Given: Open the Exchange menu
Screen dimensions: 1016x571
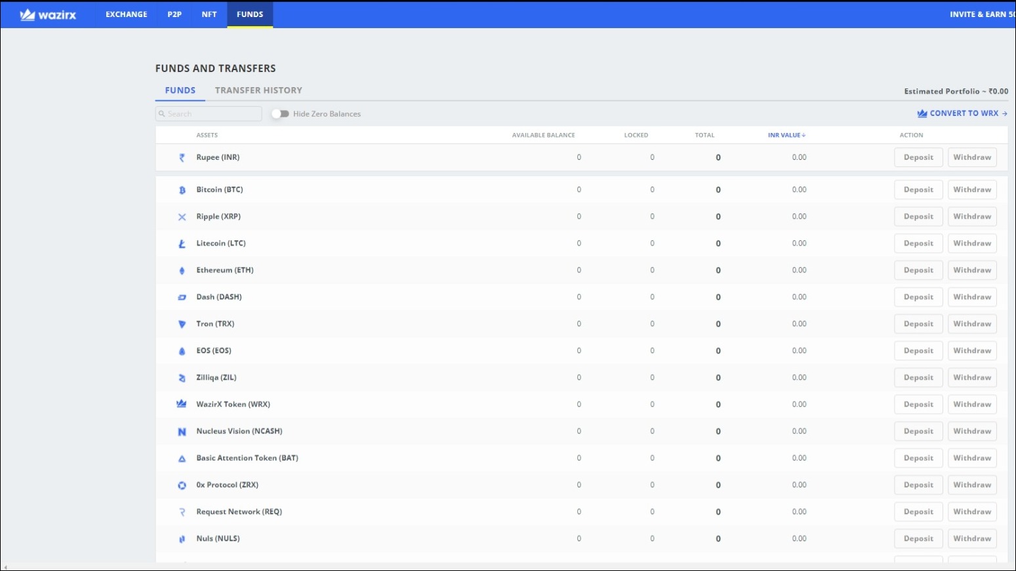Looking at the screenshot, I should pos(127,14).
